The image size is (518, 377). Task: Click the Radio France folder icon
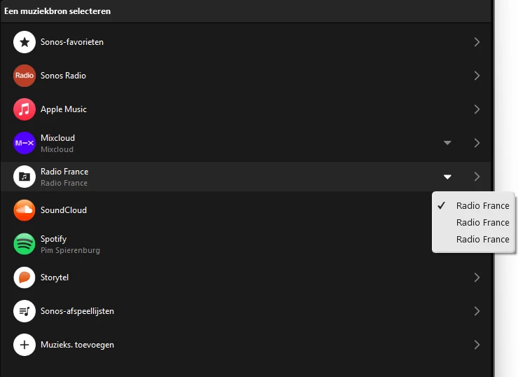click(x=24, y=177)
